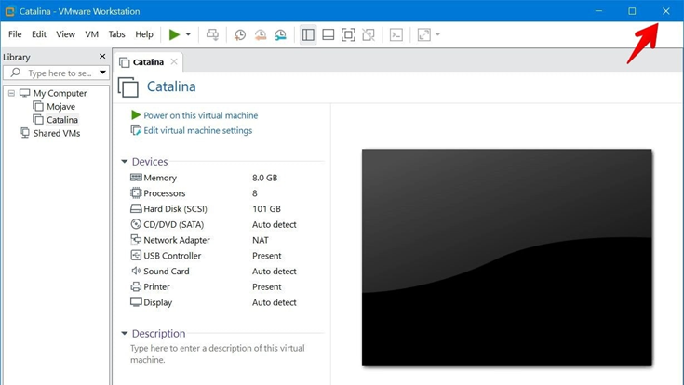Open the View menu

(x=65, y=34)
